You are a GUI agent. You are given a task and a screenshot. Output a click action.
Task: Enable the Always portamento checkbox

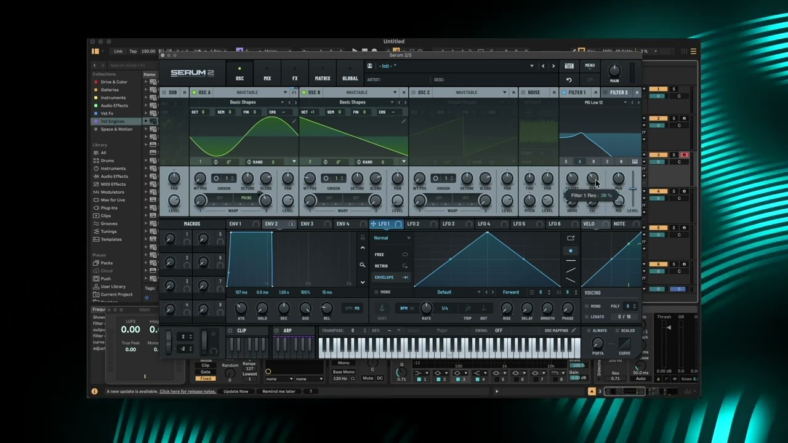[x=589, y=330]
